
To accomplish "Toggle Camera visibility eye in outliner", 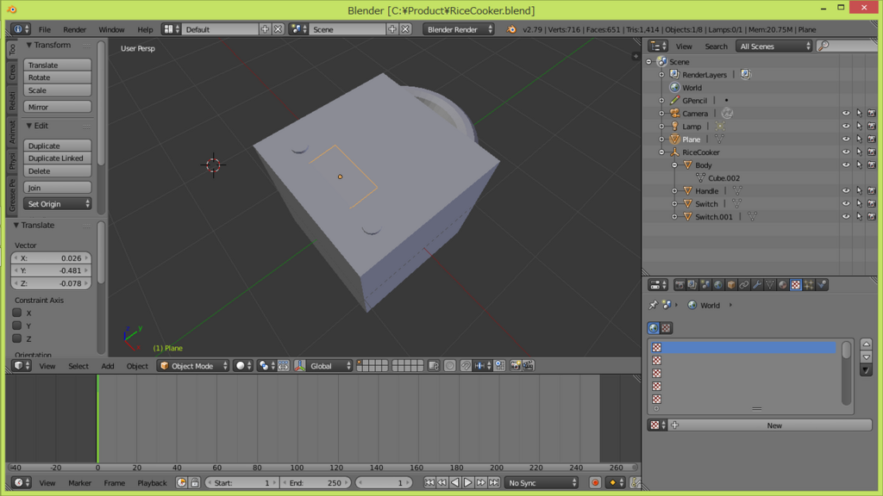I will (846, 114).
